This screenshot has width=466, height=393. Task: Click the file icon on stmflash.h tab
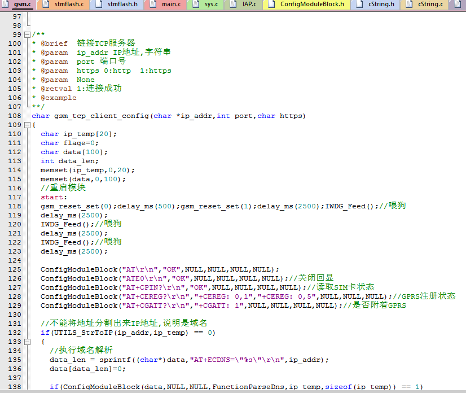click(x=97, y=5)
